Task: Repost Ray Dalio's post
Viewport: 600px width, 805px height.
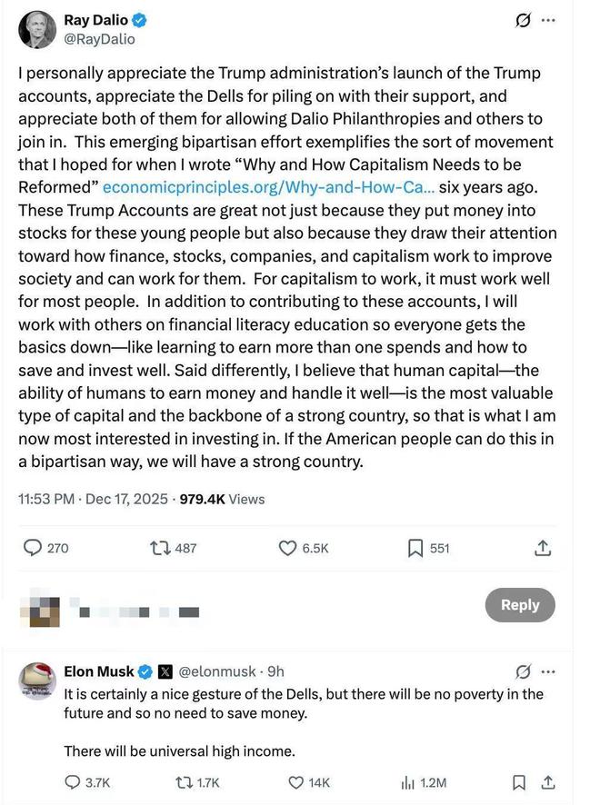Action: (x=161, y=548)
